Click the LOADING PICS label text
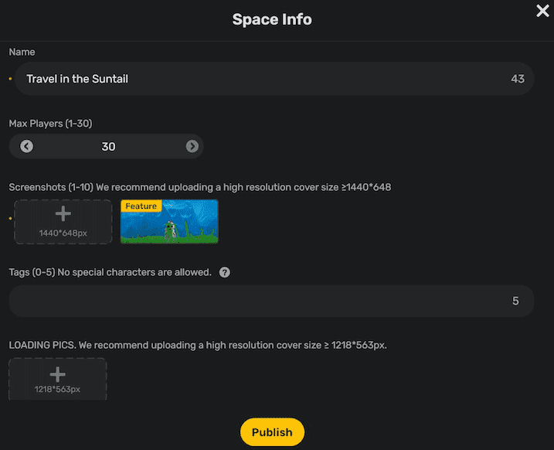Image resolution: width=554 pixels, height=450 pixels. click(x=197, y=345)
